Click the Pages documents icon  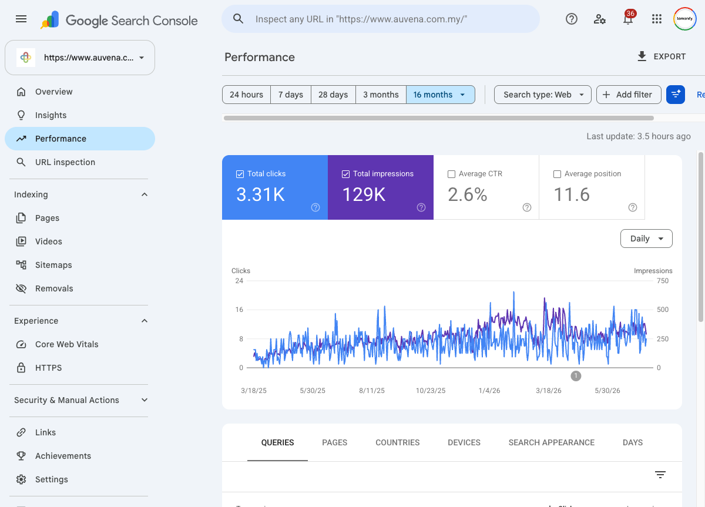[x=21, y=218]
